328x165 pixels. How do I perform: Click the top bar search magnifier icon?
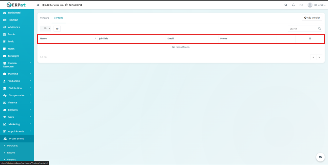tap(286, 5)
